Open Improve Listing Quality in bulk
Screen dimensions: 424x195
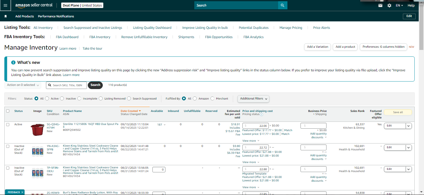(205, 28)
